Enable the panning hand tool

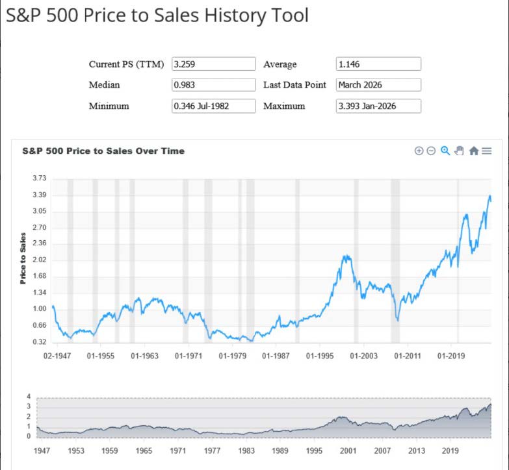pyautogui.click(x=459, y=151)
